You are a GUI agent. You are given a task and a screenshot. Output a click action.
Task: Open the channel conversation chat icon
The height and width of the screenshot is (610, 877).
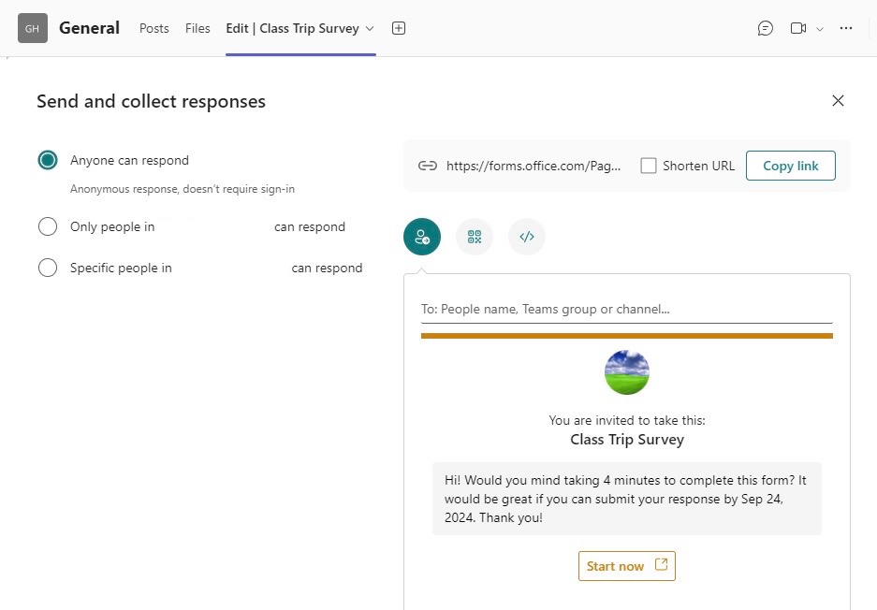point(765,28)
